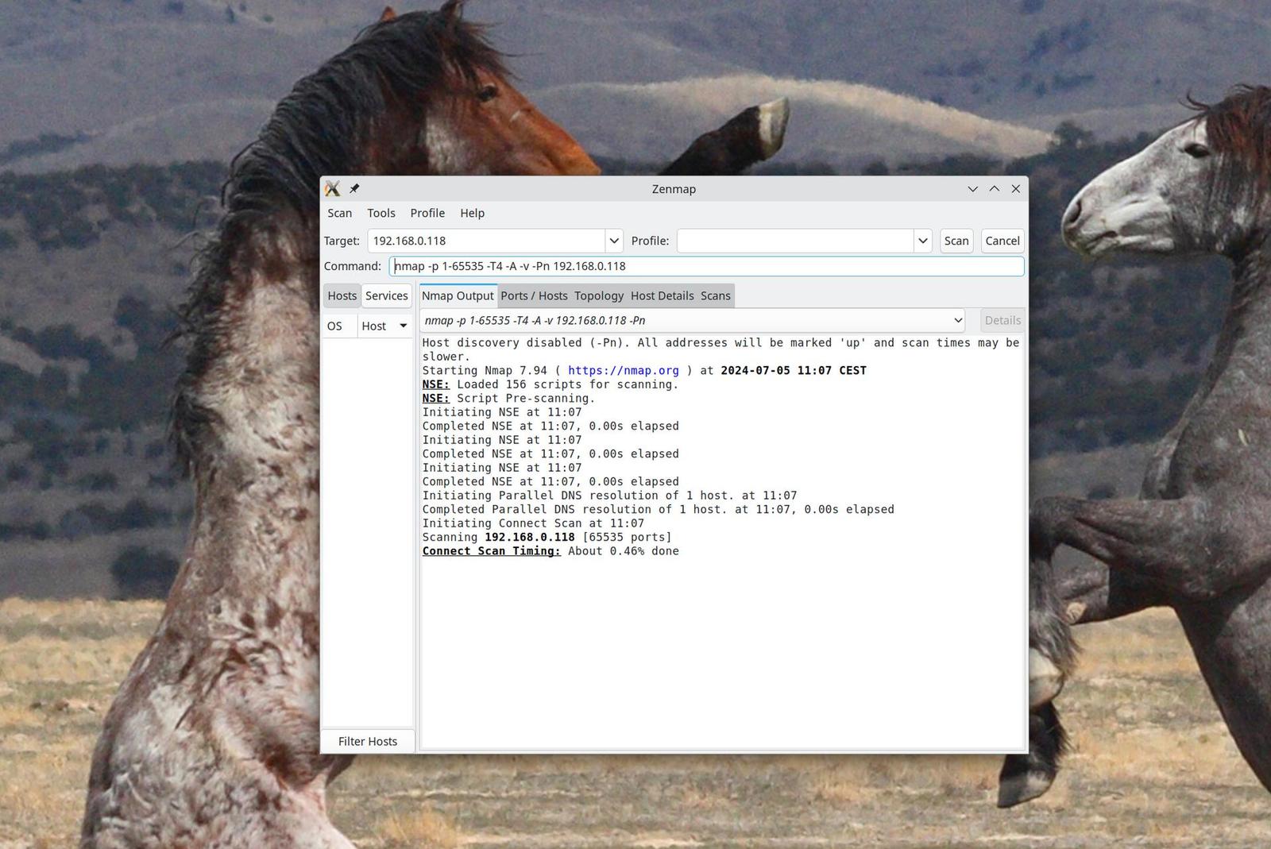Image resolution: width=1271 pixels, height=849 pixels.
Task: Click the Details button
Action: point(1003,320)
